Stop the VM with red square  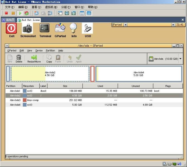(x=6, y=13)
